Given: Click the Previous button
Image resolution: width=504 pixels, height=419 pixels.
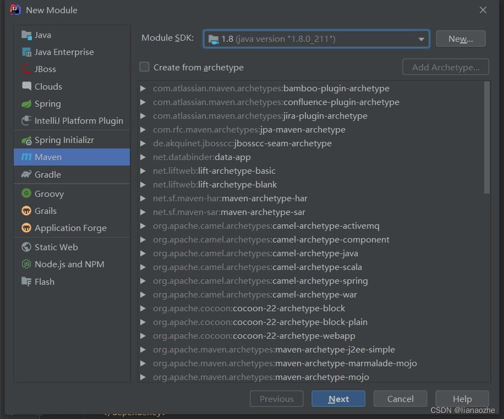Looking at the screenshot, I should click(x=276, y=399).
